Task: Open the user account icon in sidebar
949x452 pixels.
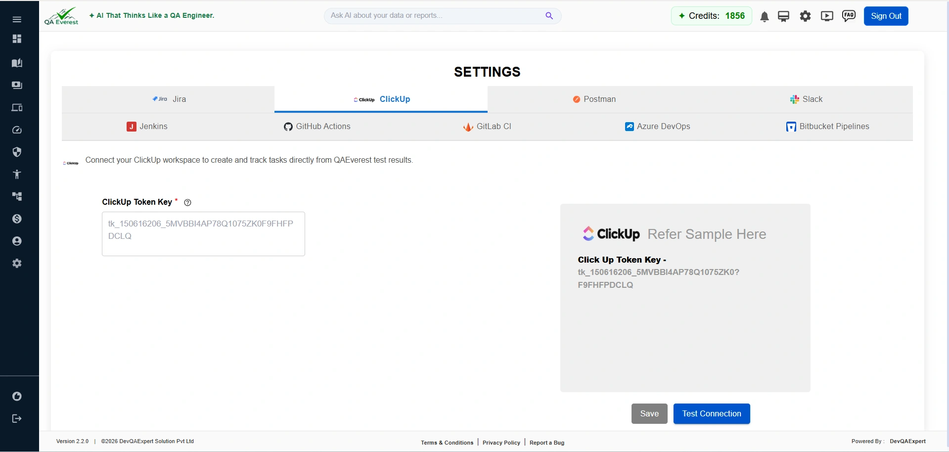Action: (x=17, y=241)
